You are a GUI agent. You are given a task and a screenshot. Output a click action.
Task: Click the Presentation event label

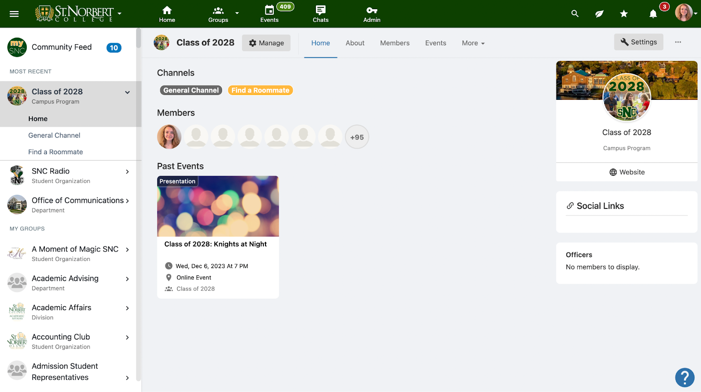pos(177,181)
